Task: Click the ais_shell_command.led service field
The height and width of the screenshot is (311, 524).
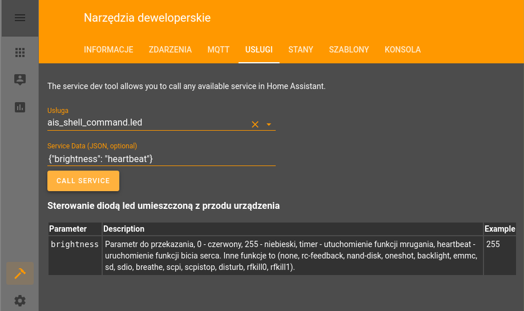Action: click(x=147, y=123)
